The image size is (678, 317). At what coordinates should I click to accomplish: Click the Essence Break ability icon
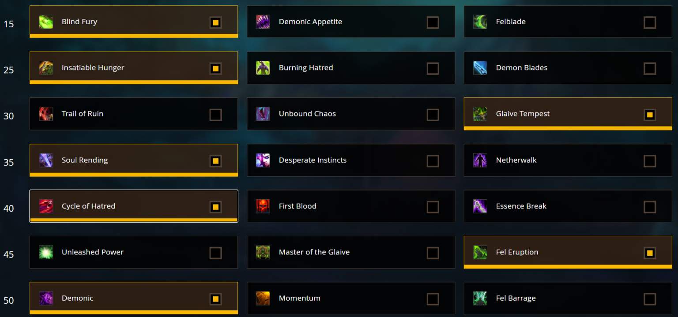point(480,206)
